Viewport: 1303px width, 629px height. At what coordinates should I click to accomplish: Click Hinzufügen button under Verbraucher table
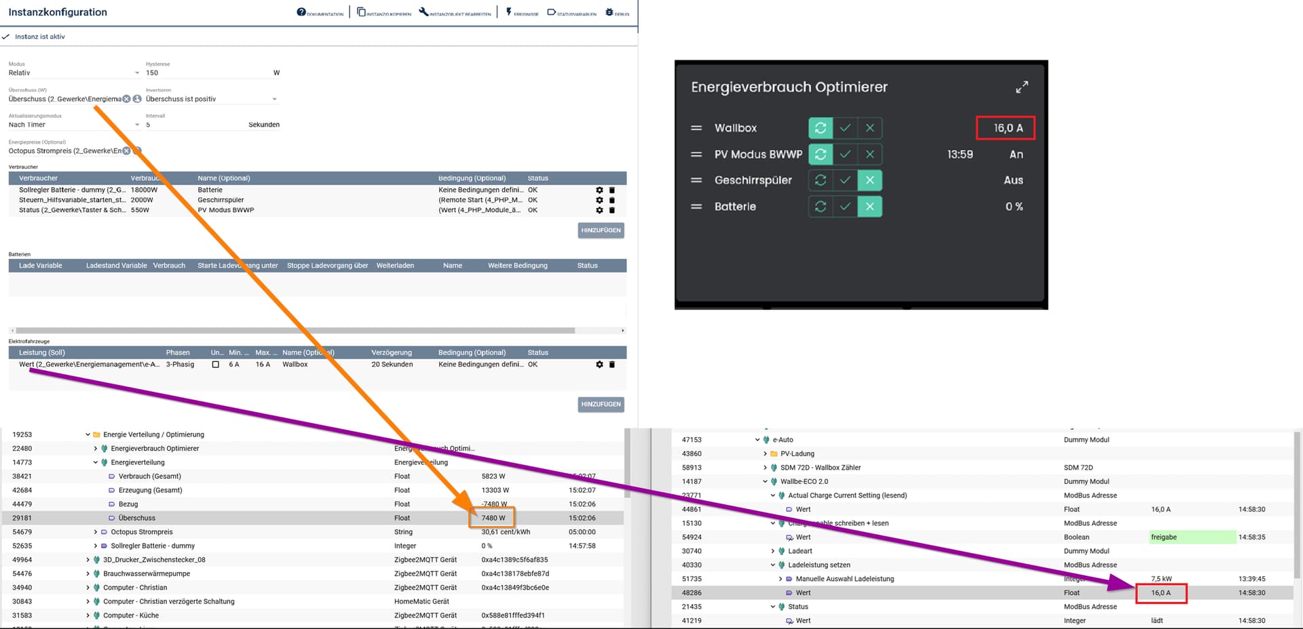(x=601, y=230)
